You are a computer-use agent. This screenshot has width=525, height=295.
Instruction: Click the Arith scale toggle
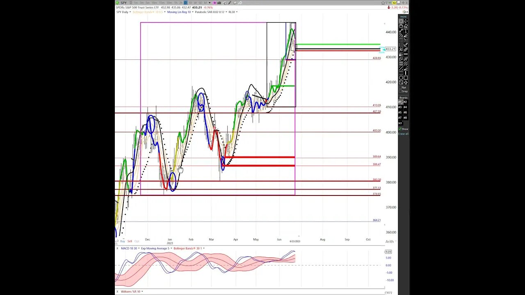(x=389, y=241)
